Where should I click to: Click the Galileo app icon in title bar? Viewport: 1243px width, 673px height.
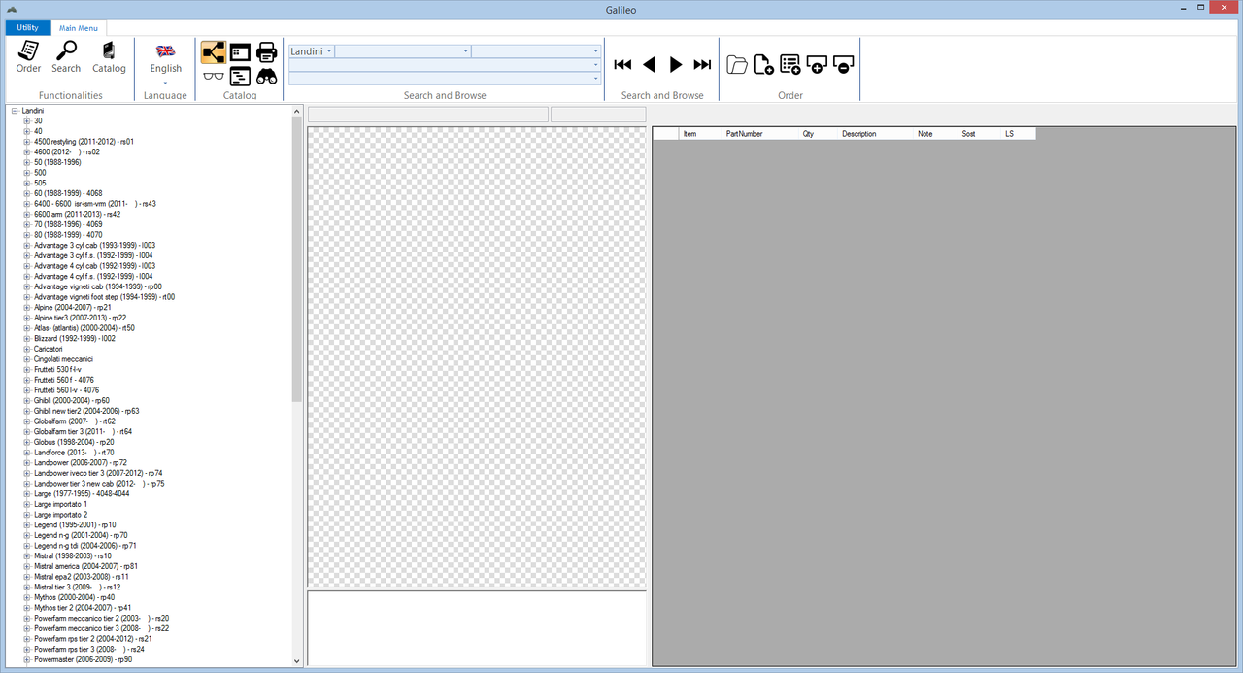[12, 9]
